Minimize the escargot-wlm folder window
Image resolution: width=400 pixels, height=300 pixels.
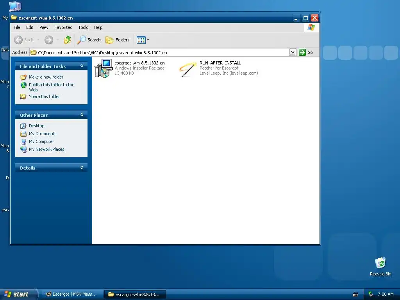coord(296,18)
